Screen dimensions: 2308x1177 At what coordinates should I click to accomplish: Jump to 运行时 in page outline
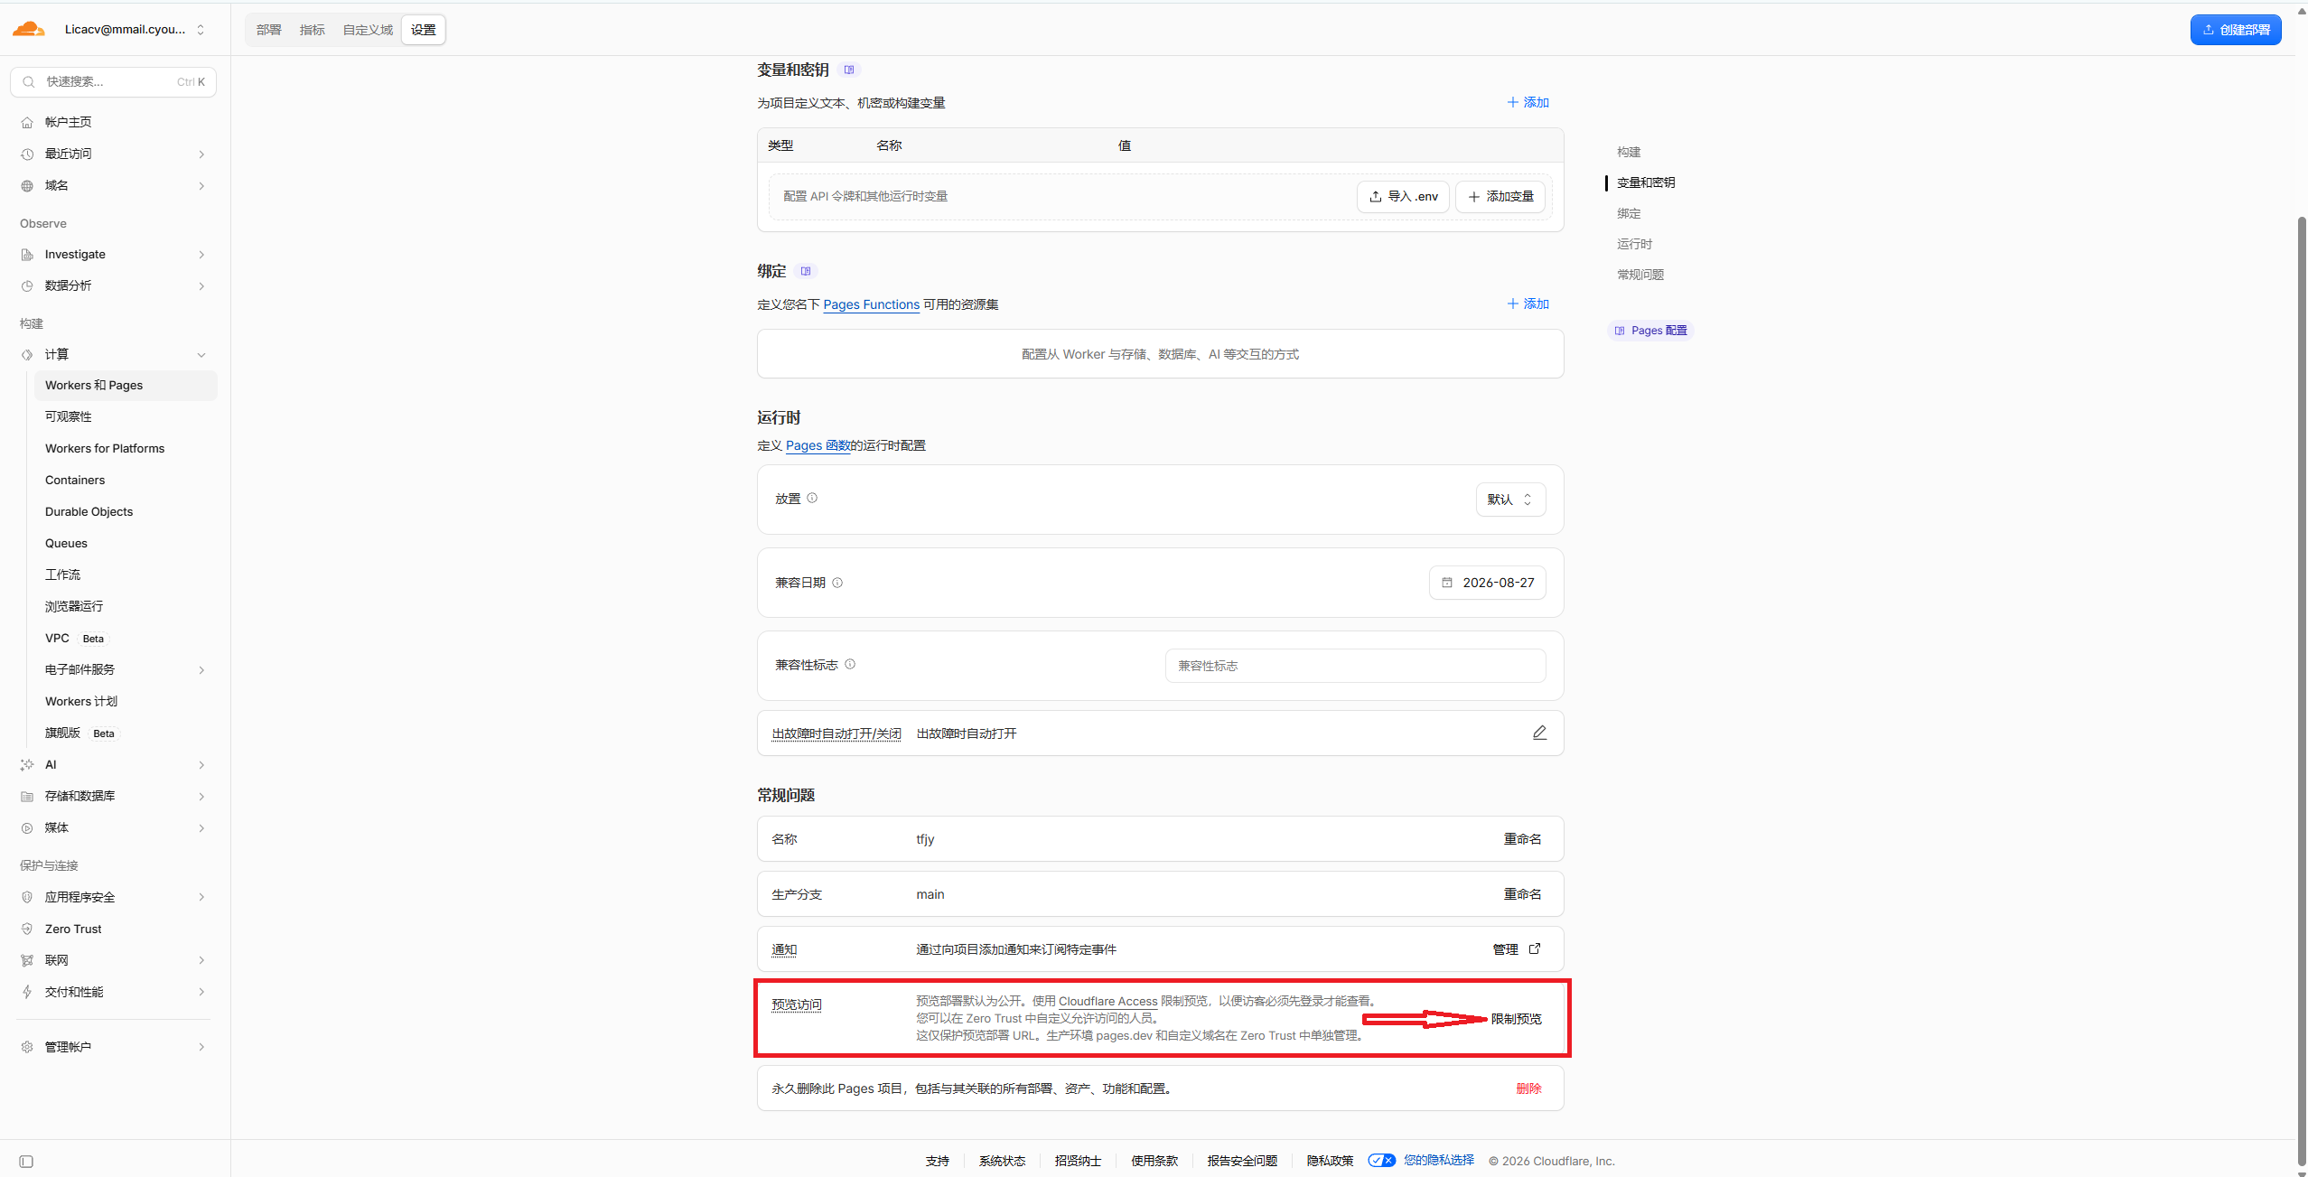coord(1634,244)
